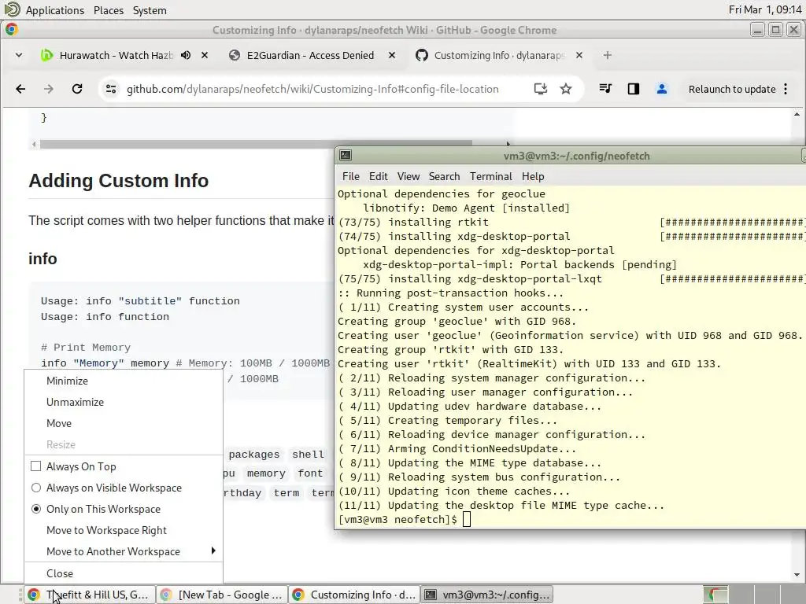Viewport: 806px width, 604px height.
Task: Mute the Hurawatch tab audio icon
Action: (x=186, y=55)
